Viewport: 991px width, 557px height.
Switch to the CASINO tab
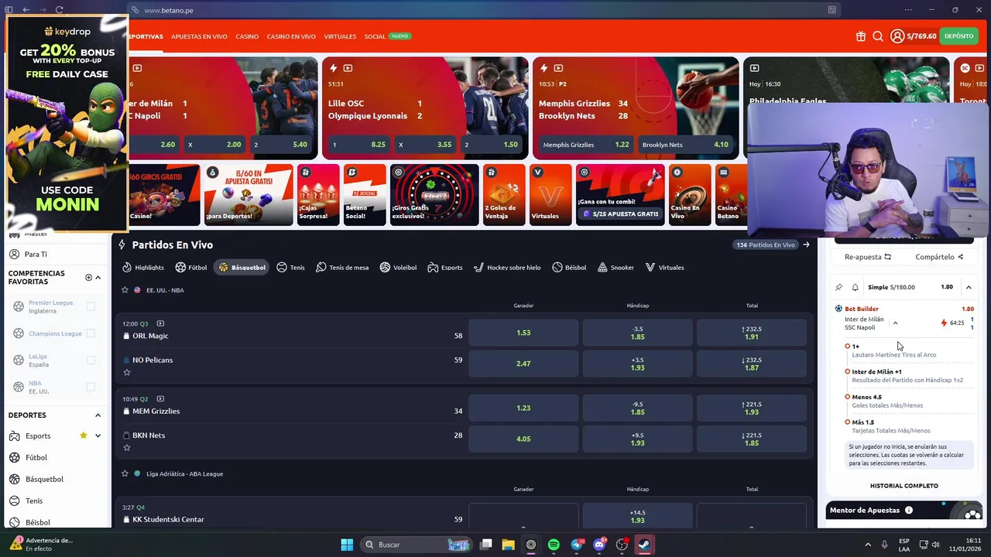click(x=247, y=36)
